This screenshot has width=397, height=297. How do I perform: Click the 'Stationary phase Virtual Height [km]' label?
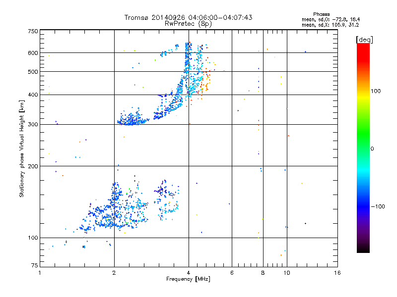coord(21,149)
